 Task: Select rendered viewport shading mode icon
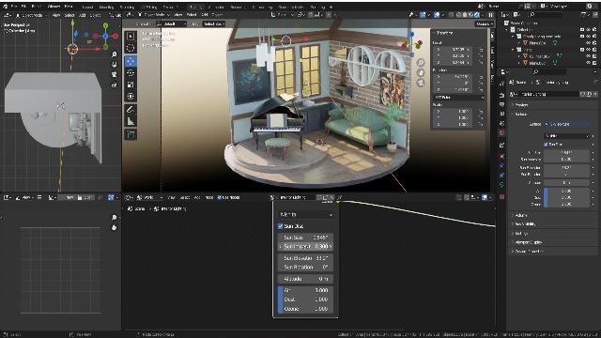pyautogui.click(x=477, y=15)
